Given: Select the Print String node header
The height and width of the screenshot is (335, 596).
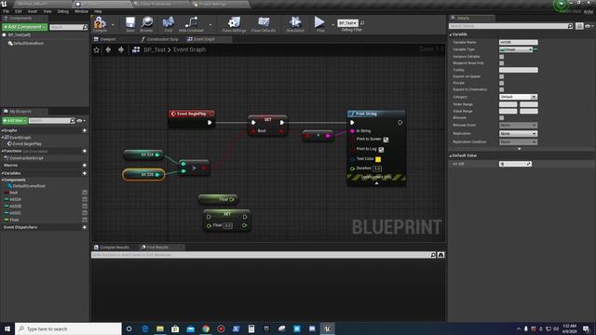Looking at the screenshot, I should click(x=376, y=114).
